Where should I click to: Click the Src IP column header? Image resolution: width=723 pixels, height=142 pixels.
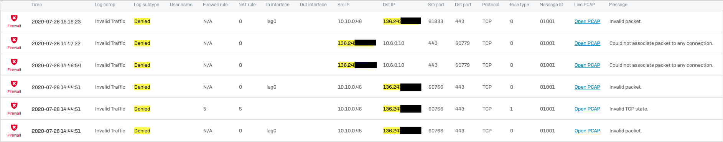(x=344, y=5)
